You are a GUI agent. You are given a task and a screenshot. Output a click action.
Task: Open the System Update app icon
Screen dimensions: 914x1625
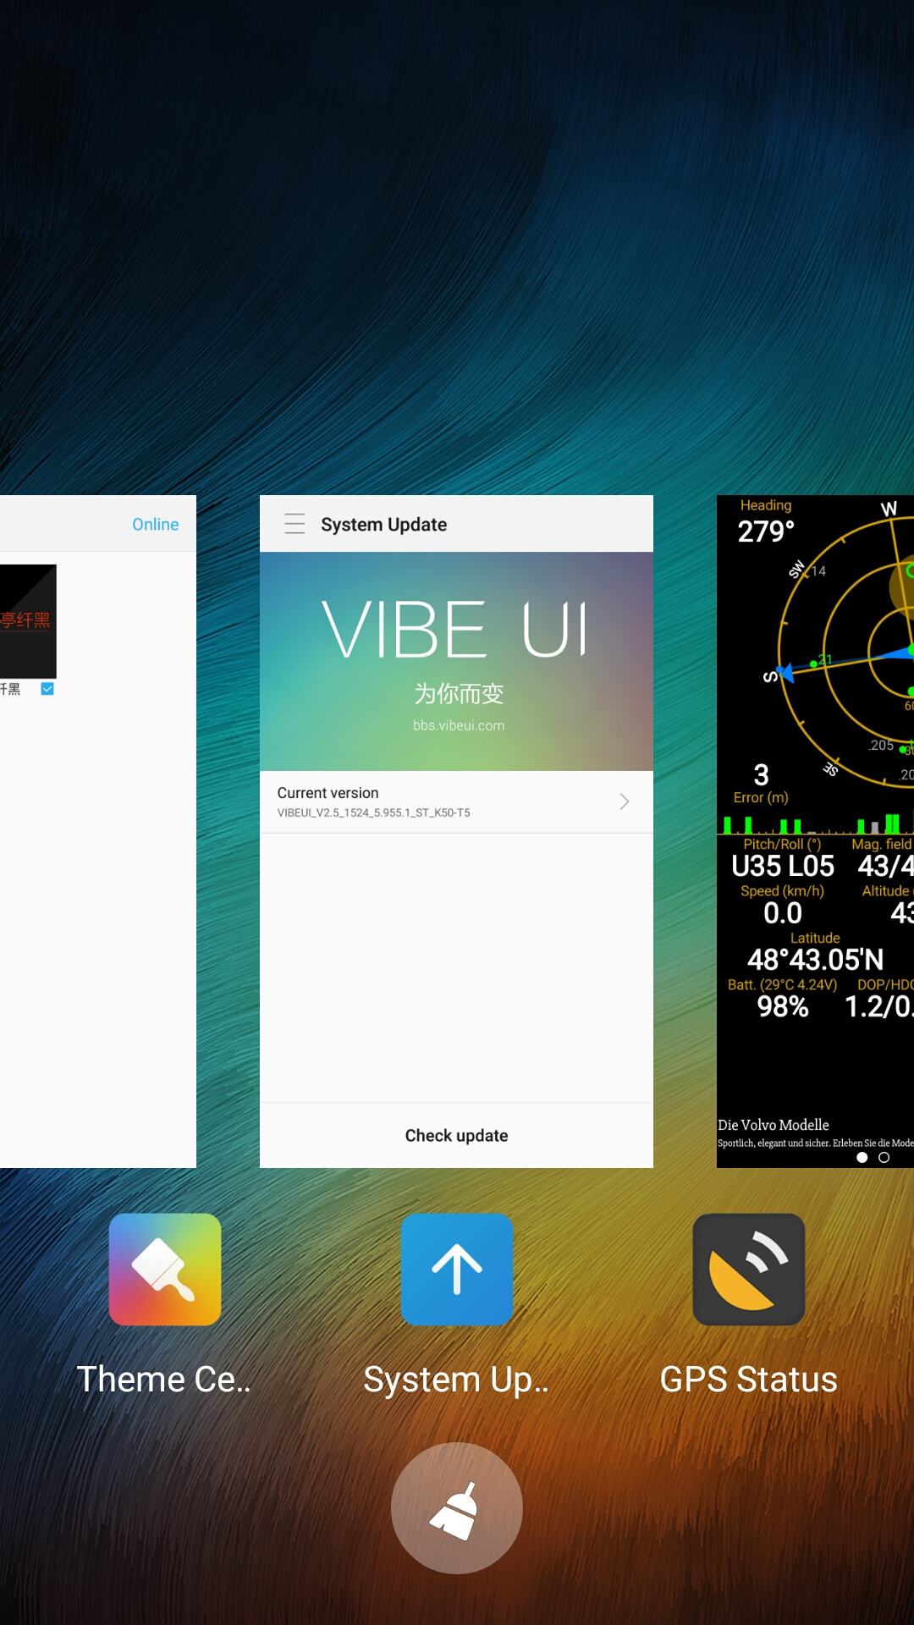[x=457, y=1270]
